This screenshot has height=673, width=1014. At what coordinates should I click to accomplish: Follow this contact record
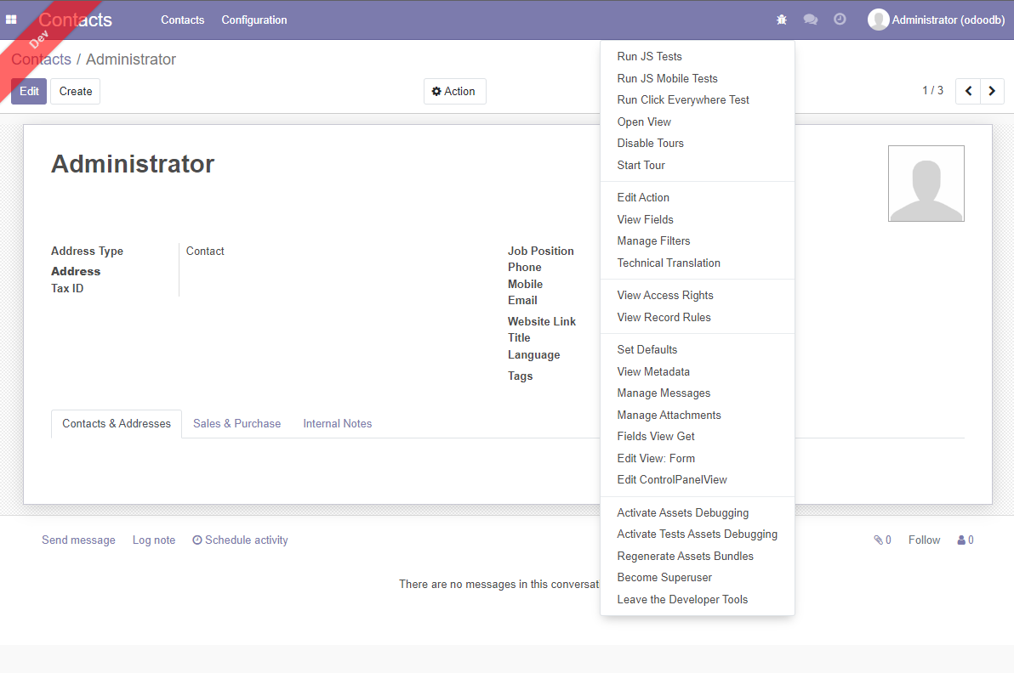(x=924, y=540)
